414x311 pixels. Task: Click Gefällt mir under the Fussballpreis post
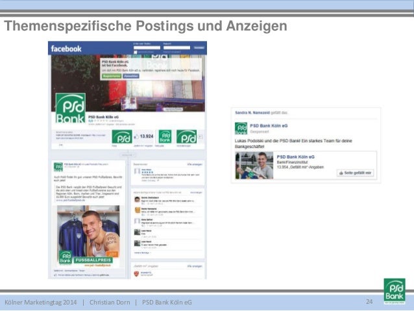[58, 271]
